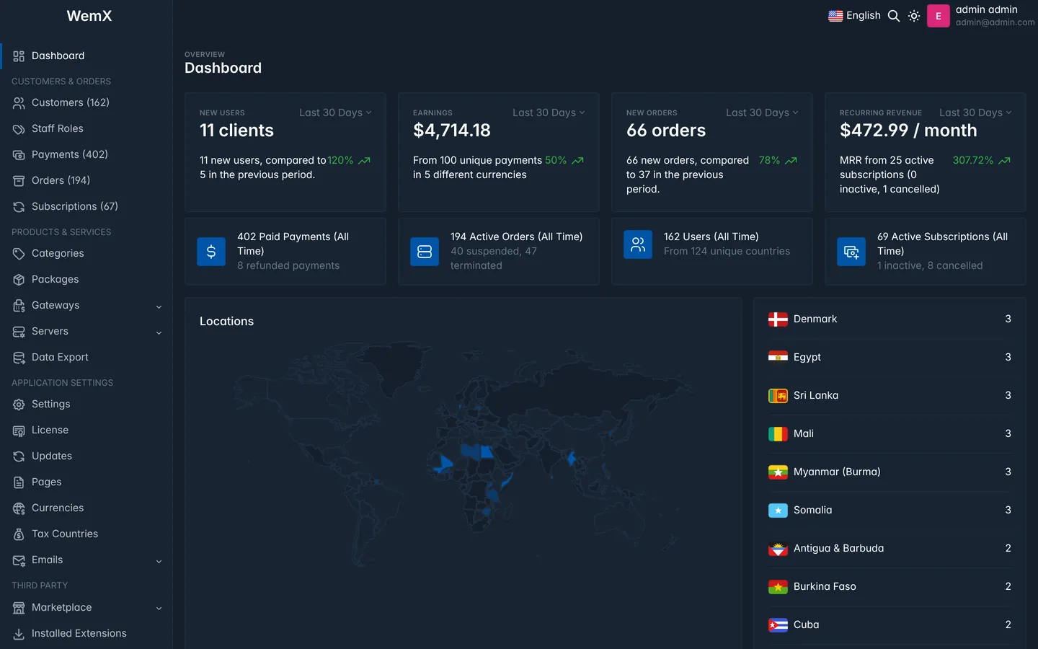Click the Packages box icon
This screenshot has width=1038, height=649.
(19, 280)
